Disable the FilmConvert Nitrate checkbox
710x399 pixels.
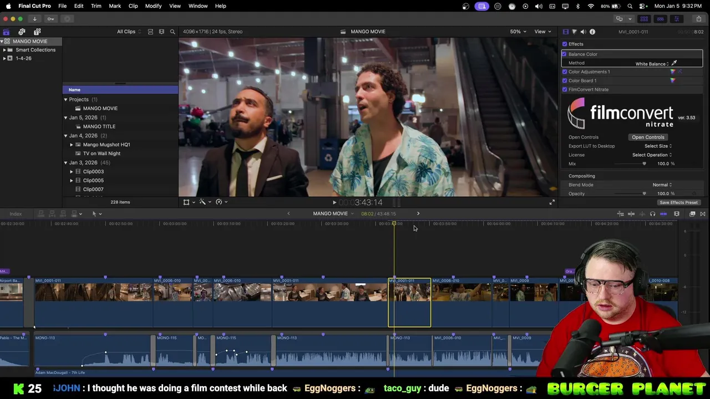pyautogui.click(x=565, y=89)
